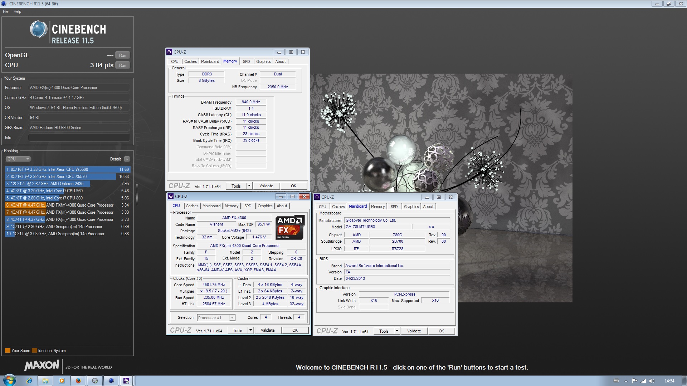Click CPU-Z Mainboard window title icon
The width and height of the screenshot is (687, 386).
[x=317, y=197]
